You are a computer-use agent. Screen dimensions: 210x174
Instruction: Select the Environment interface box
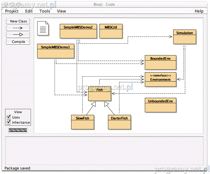pyautogui.click(x=160, y=80)
